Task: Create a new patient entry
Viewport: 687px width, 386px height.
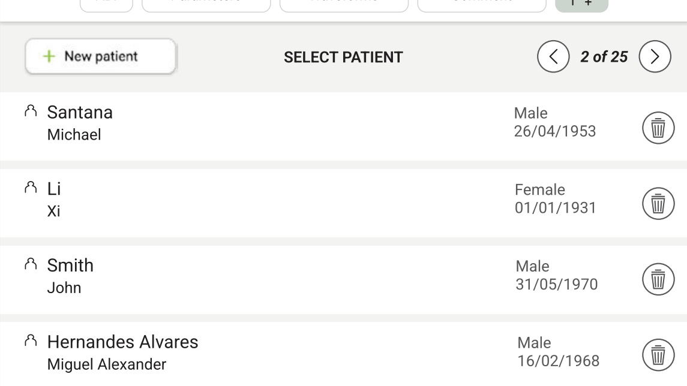Action: point(100,55)
